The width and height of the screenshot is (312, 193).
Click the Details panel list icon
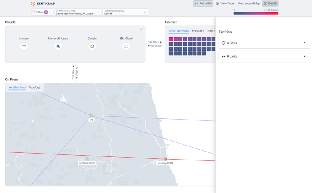pos(265,4)
